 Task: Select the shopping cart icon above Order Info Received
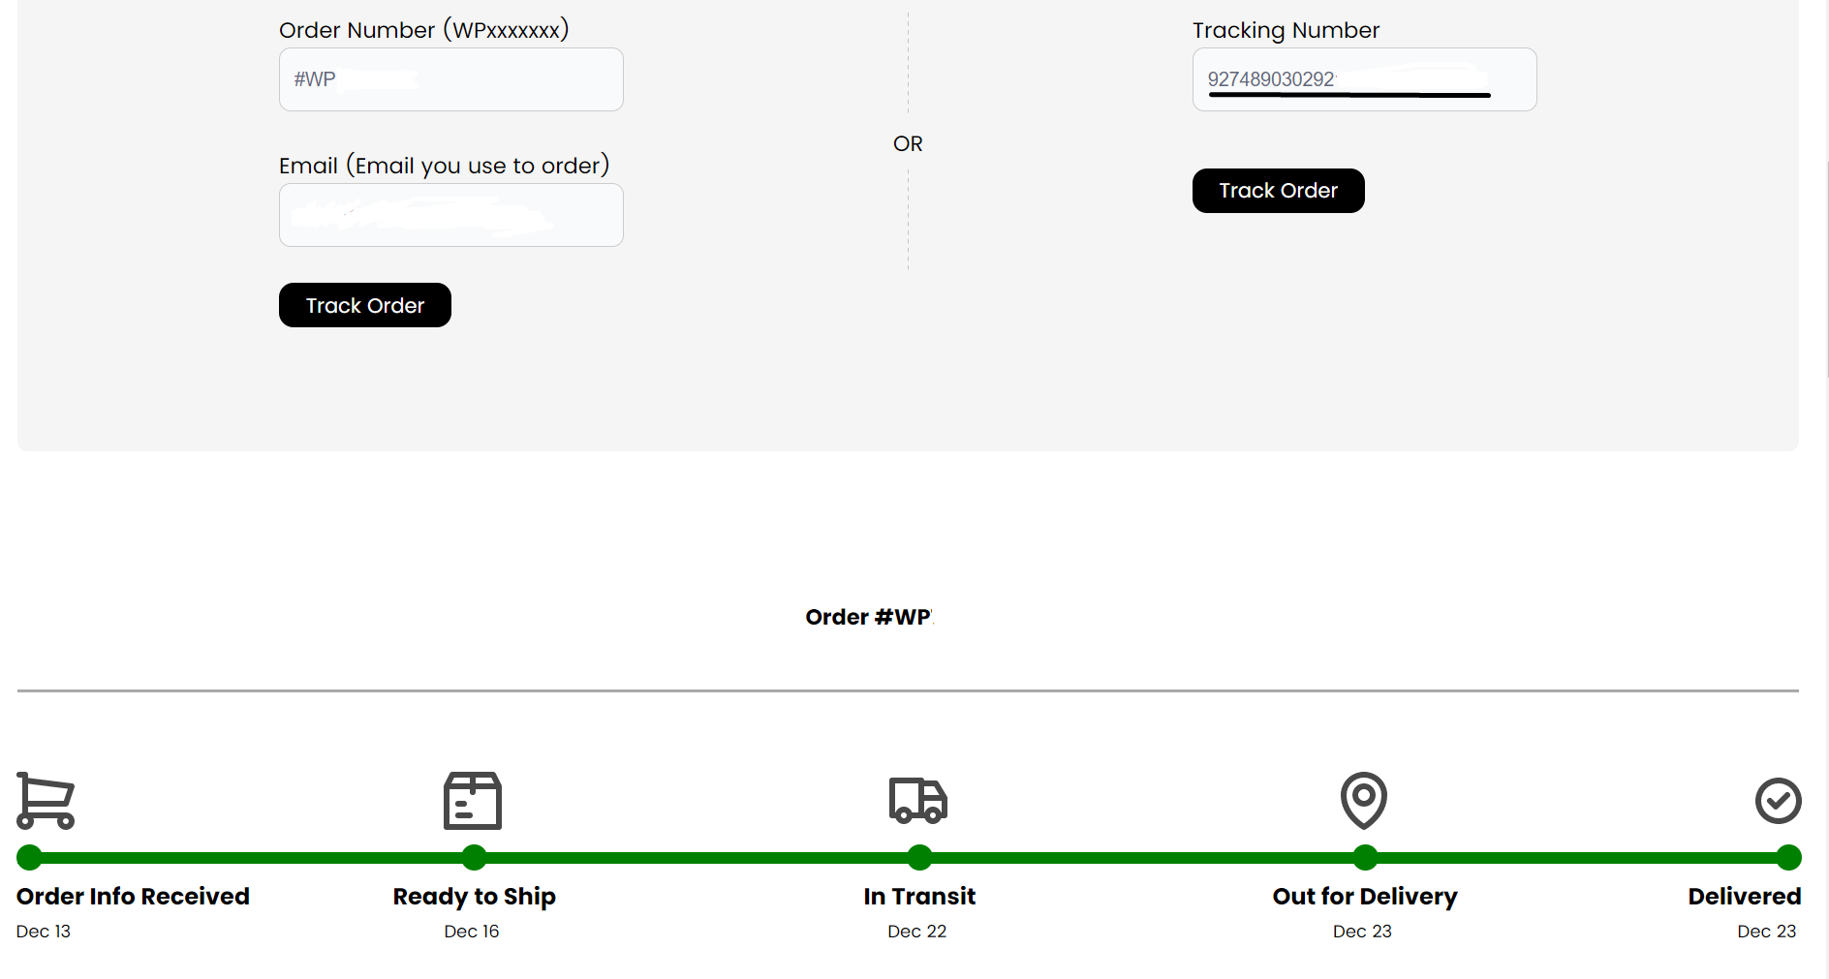coord(45,801)
